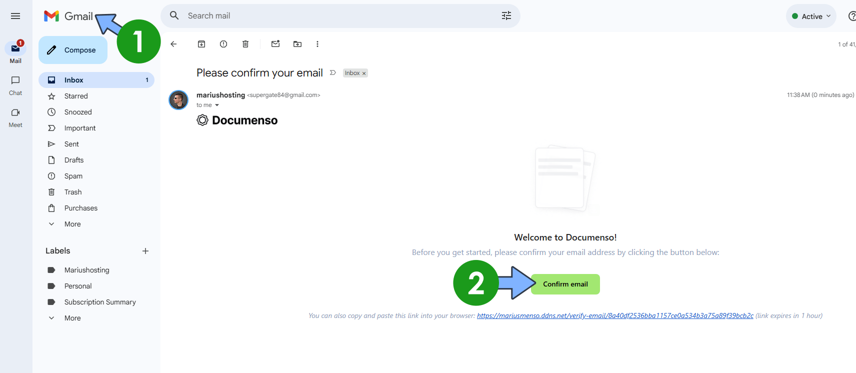Image resolution: width=856 pixels, height=373 pixels.
Task: Go back to inbox arrow
Action: 173,44
